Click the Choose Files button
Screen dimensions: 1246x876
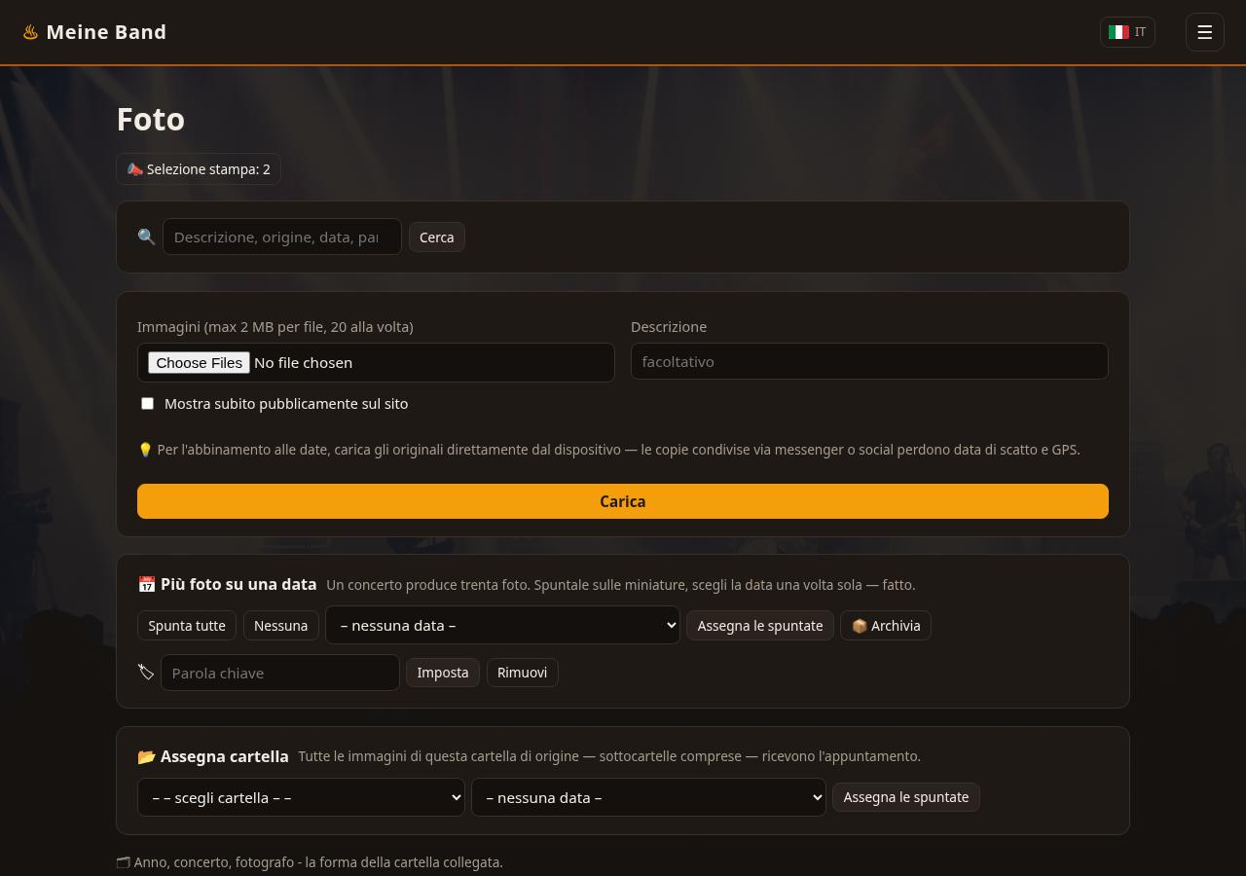[x=199, y=362]
